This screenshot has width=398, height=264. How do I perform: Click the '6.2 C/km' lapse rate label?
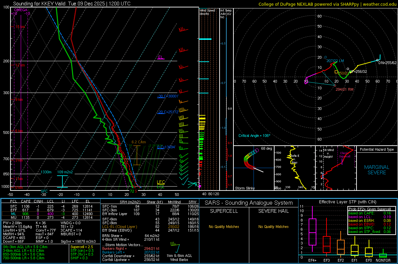tap(139, 142)
